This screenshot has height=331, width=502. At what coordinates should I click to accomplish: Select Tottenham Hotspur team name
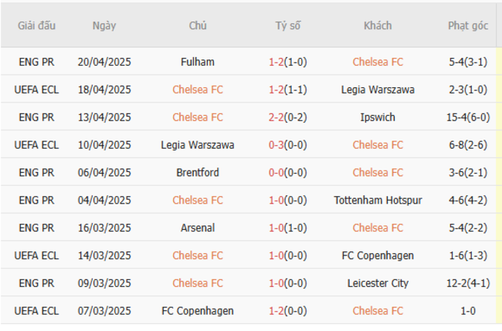click(378, 201)
